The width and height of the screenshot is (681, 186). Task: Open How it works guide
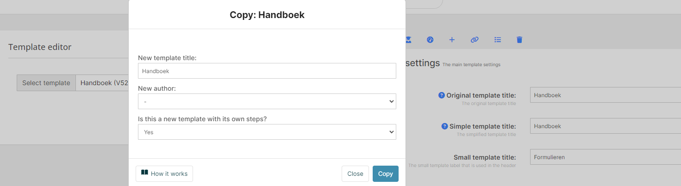click(164, 174)
